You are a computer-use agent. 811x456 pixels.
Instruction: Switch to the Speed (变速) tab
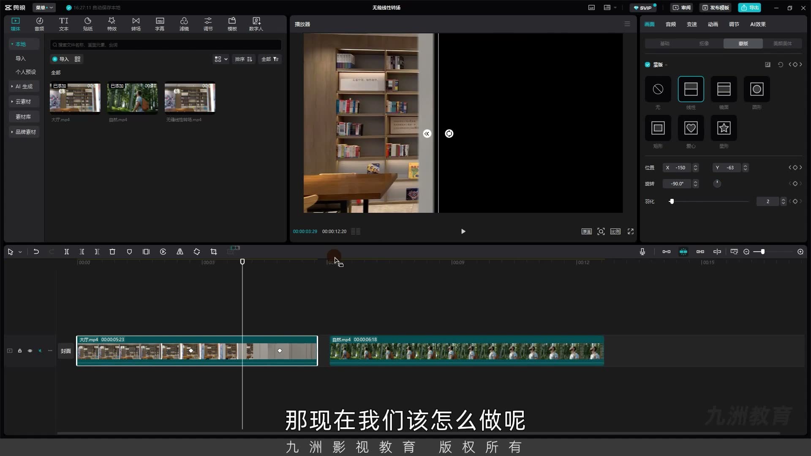[x=692, y=24]
